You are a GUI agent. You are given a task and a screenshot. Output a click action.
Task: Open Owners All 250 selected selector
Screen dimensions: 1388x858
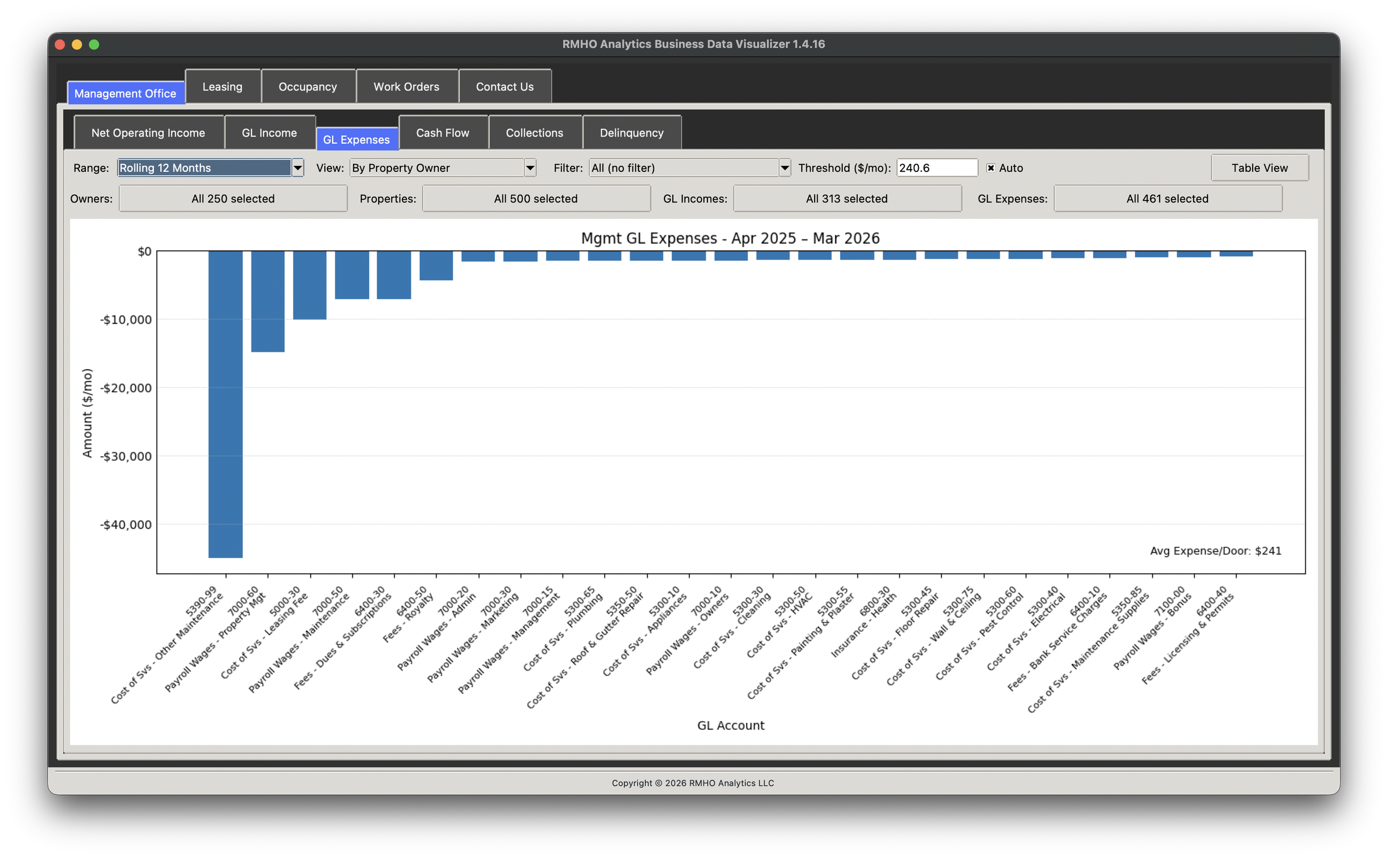(x=233, y=199)
